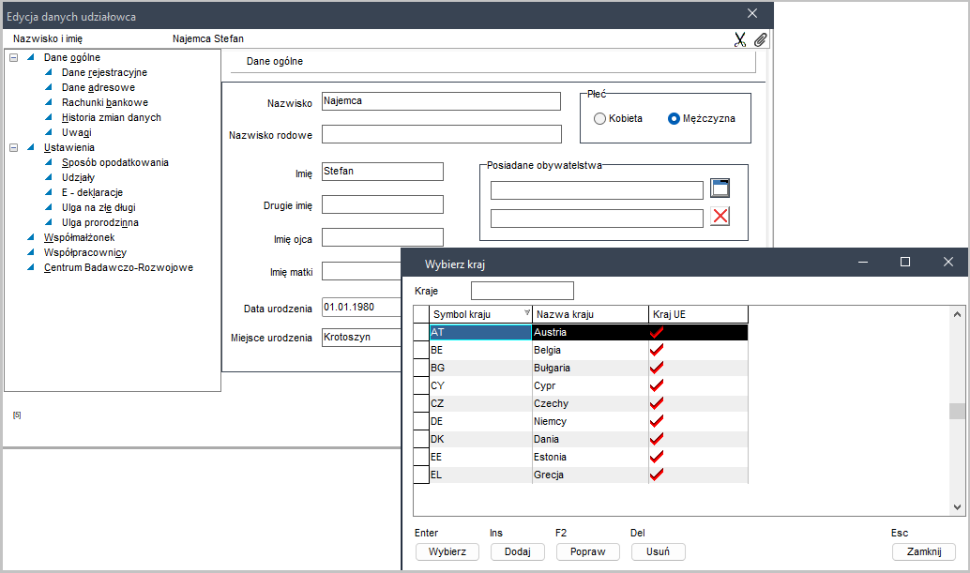The height and width of the screenshot is (573, 970).
Task: Open Rachunki bankowe in the tree
Action: [x=105, y=102]
